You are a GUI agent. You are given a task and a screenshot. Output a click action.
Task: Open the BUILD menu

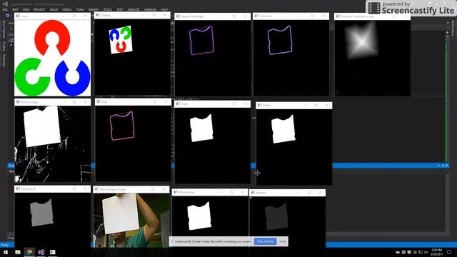[x=54, y=9]
